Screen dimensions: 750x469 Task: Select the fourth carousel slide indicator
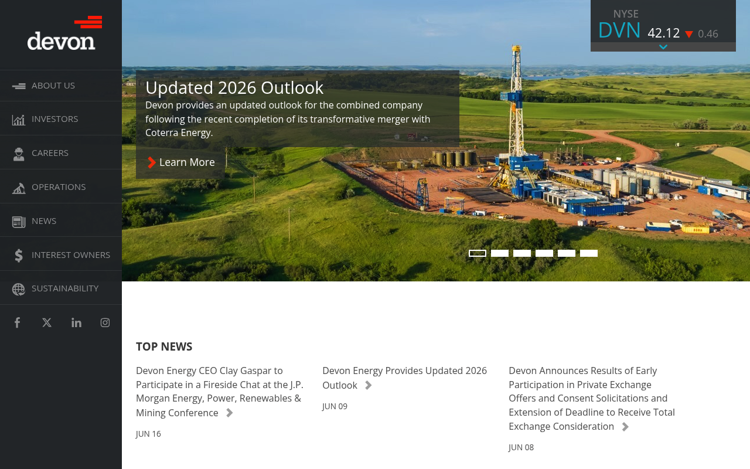[x=544, y=253]
